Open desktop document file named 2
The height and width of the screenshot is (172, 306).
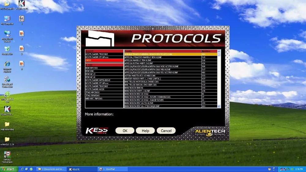click(22, 50)
